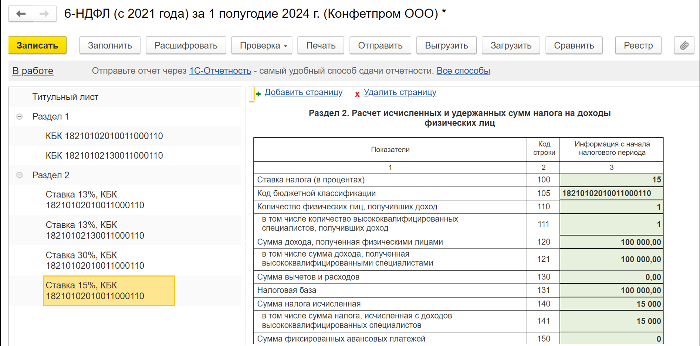
Task: Save the report with Записать
Action: coord(37,45)
